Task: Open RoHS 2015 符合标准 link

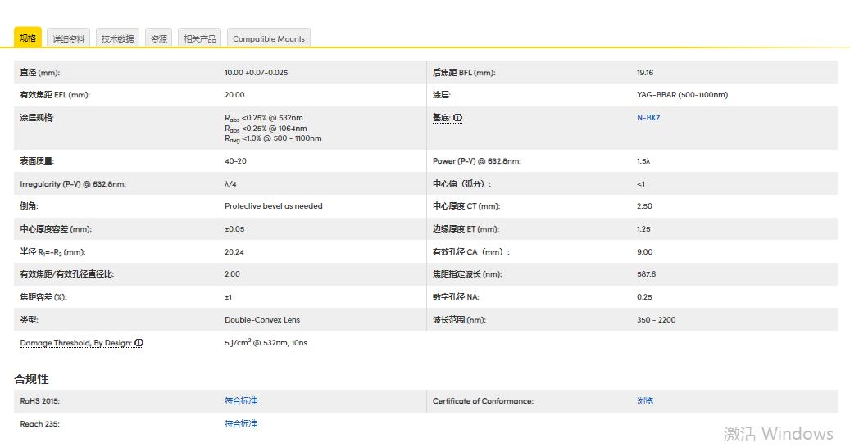Action: point(241,401)
